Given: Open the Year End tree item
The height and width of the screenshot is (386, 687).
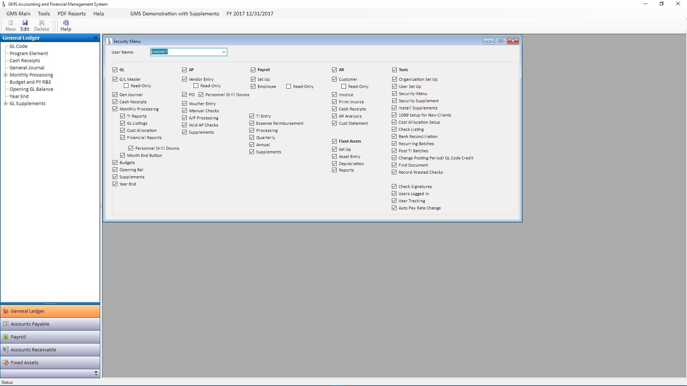Looking at the screenshot, I should coord(19,96).
